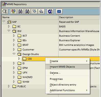This screenshot has width=101, height=97.
Task: Click the object hierarchy toolbar icon
Action: pyautogui.click(x=14, y=11)
